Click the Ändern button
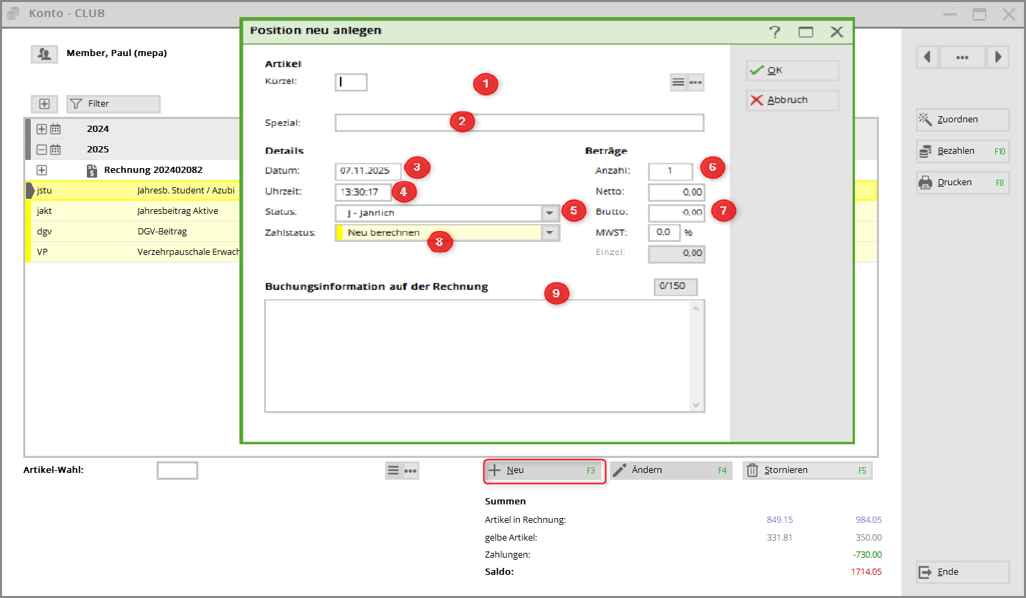The width and height of the screenshot is (1026, 598). coord(671,470)
